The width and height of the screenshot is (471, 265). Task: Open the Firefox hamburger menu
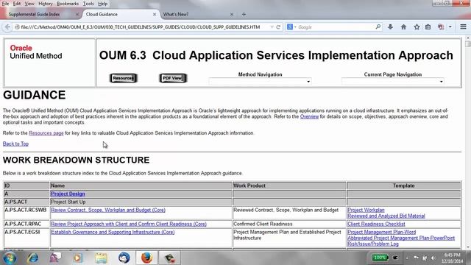463,26
